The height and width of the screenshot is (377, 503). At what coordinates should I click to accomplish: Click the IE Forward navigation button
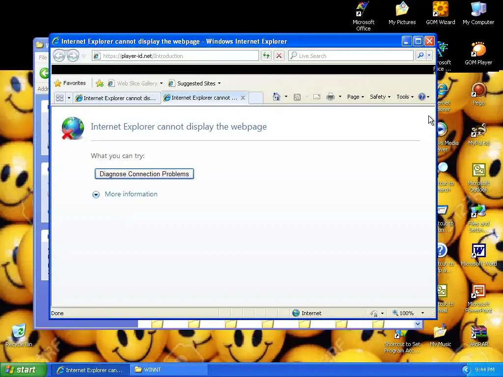73,56
